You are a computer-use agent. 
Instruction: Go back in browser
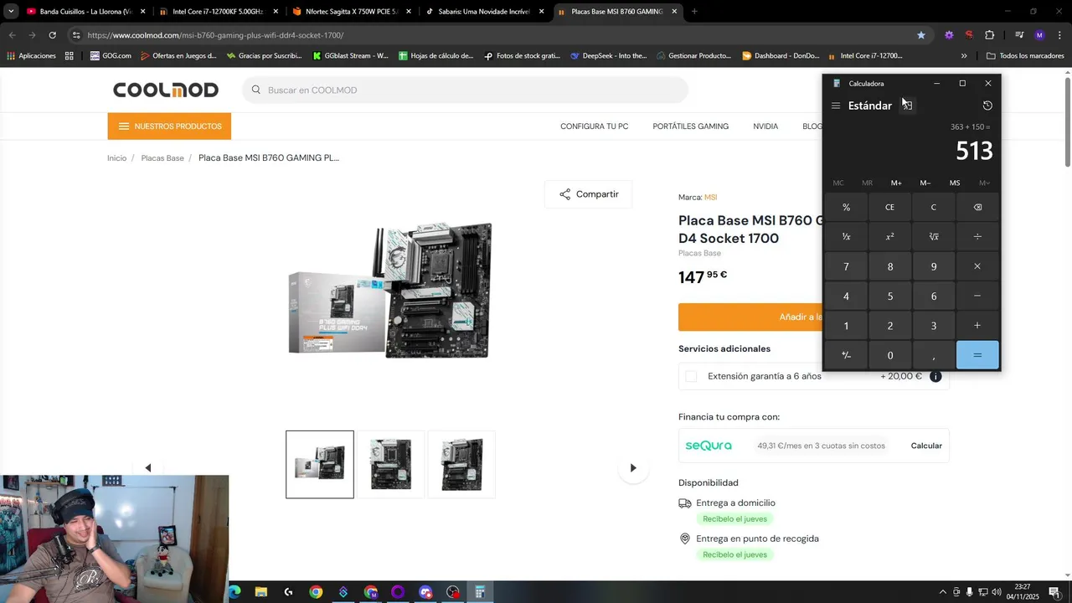[12, 35]
